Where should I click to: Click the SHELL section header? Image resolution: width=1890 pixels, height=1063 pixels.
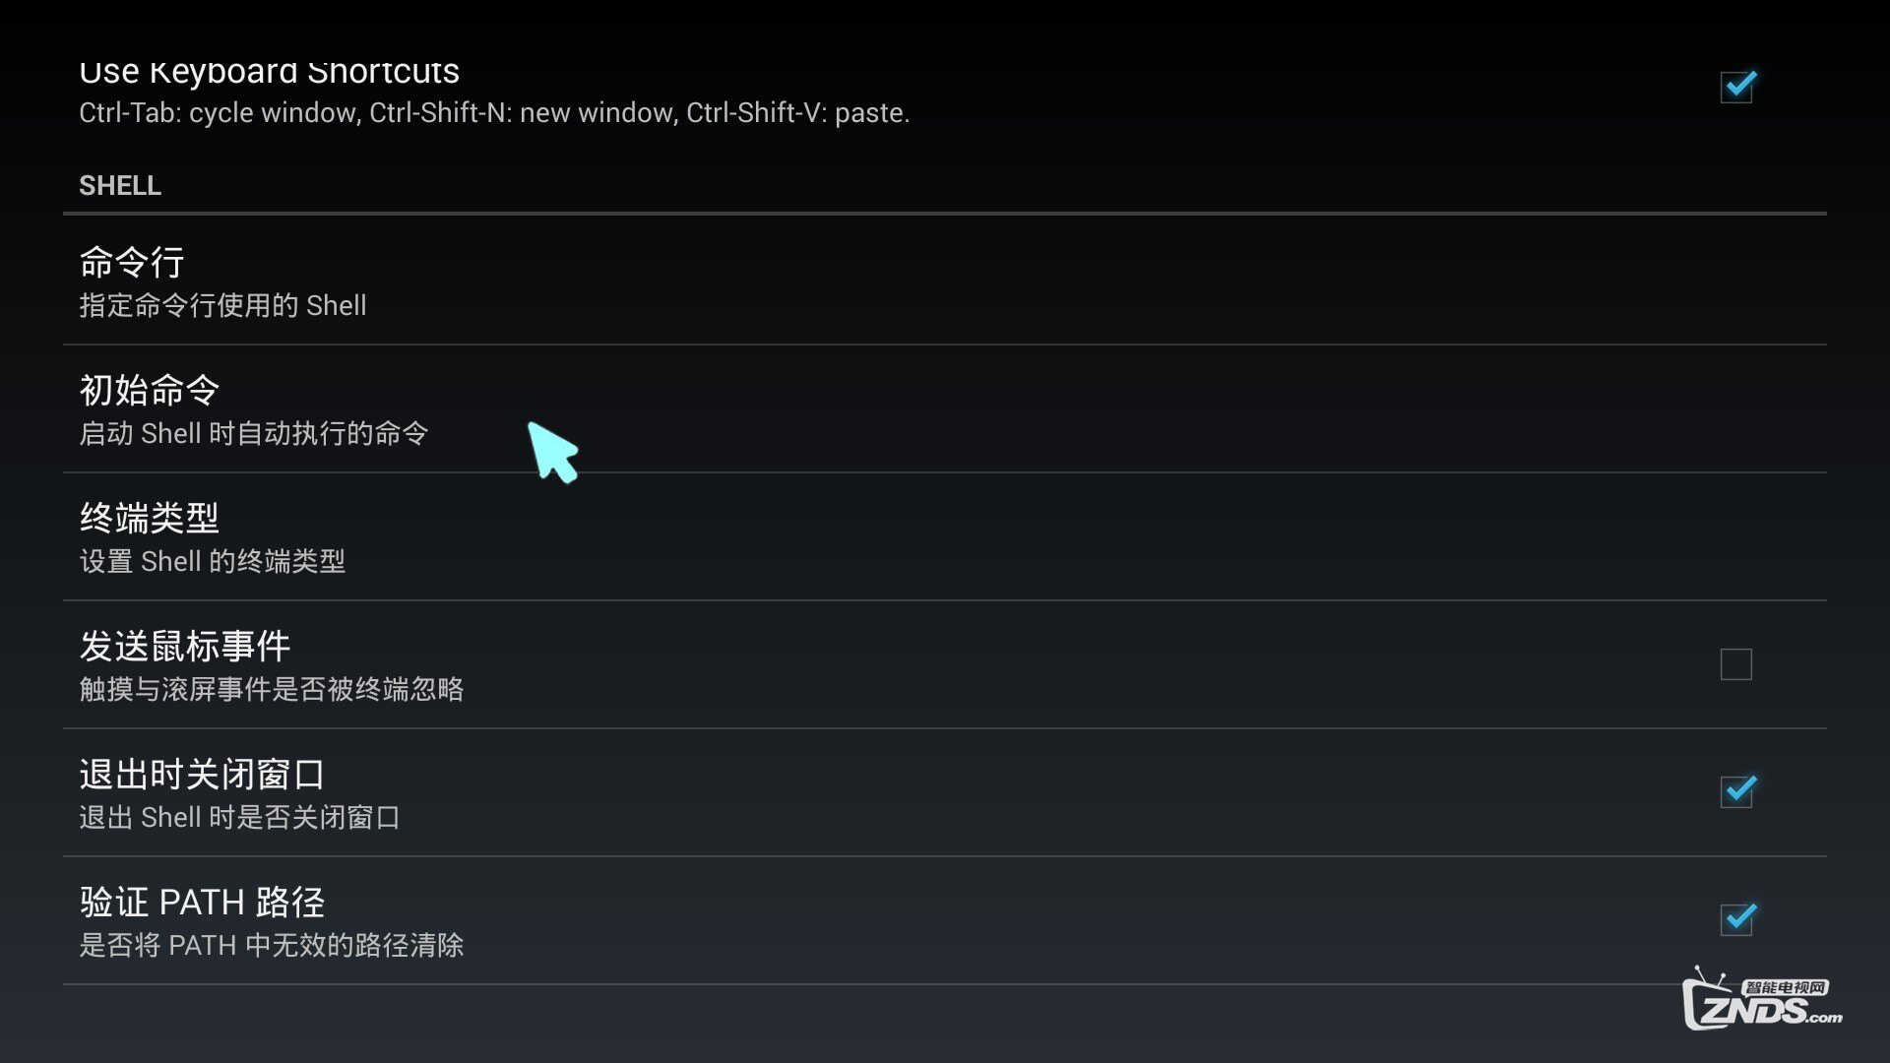(x=120, y=186)
